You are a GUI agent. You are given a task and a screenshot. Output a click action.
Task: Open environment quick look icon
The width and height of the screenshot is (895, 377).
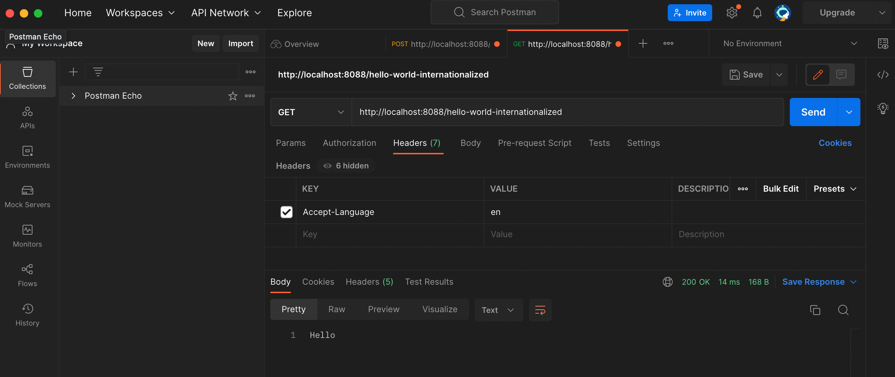coord(883,43)
